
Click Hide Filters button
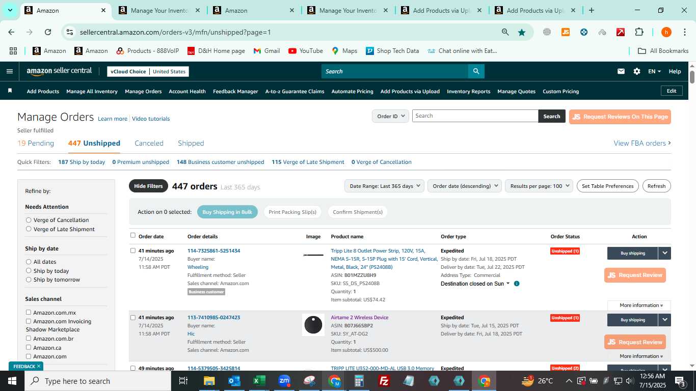(148, 186)
